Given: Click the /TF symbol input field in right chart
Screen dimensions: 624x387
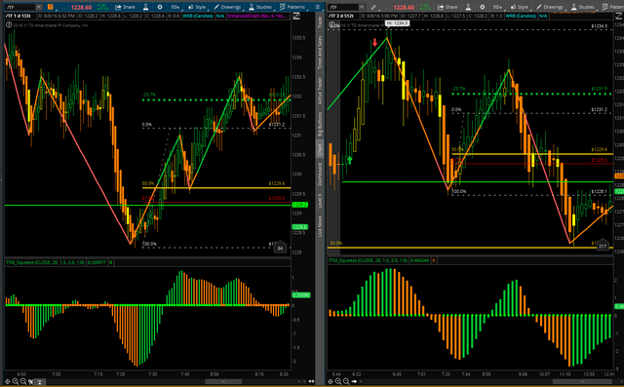Looking at the screenshot, I should click(343, 7).
